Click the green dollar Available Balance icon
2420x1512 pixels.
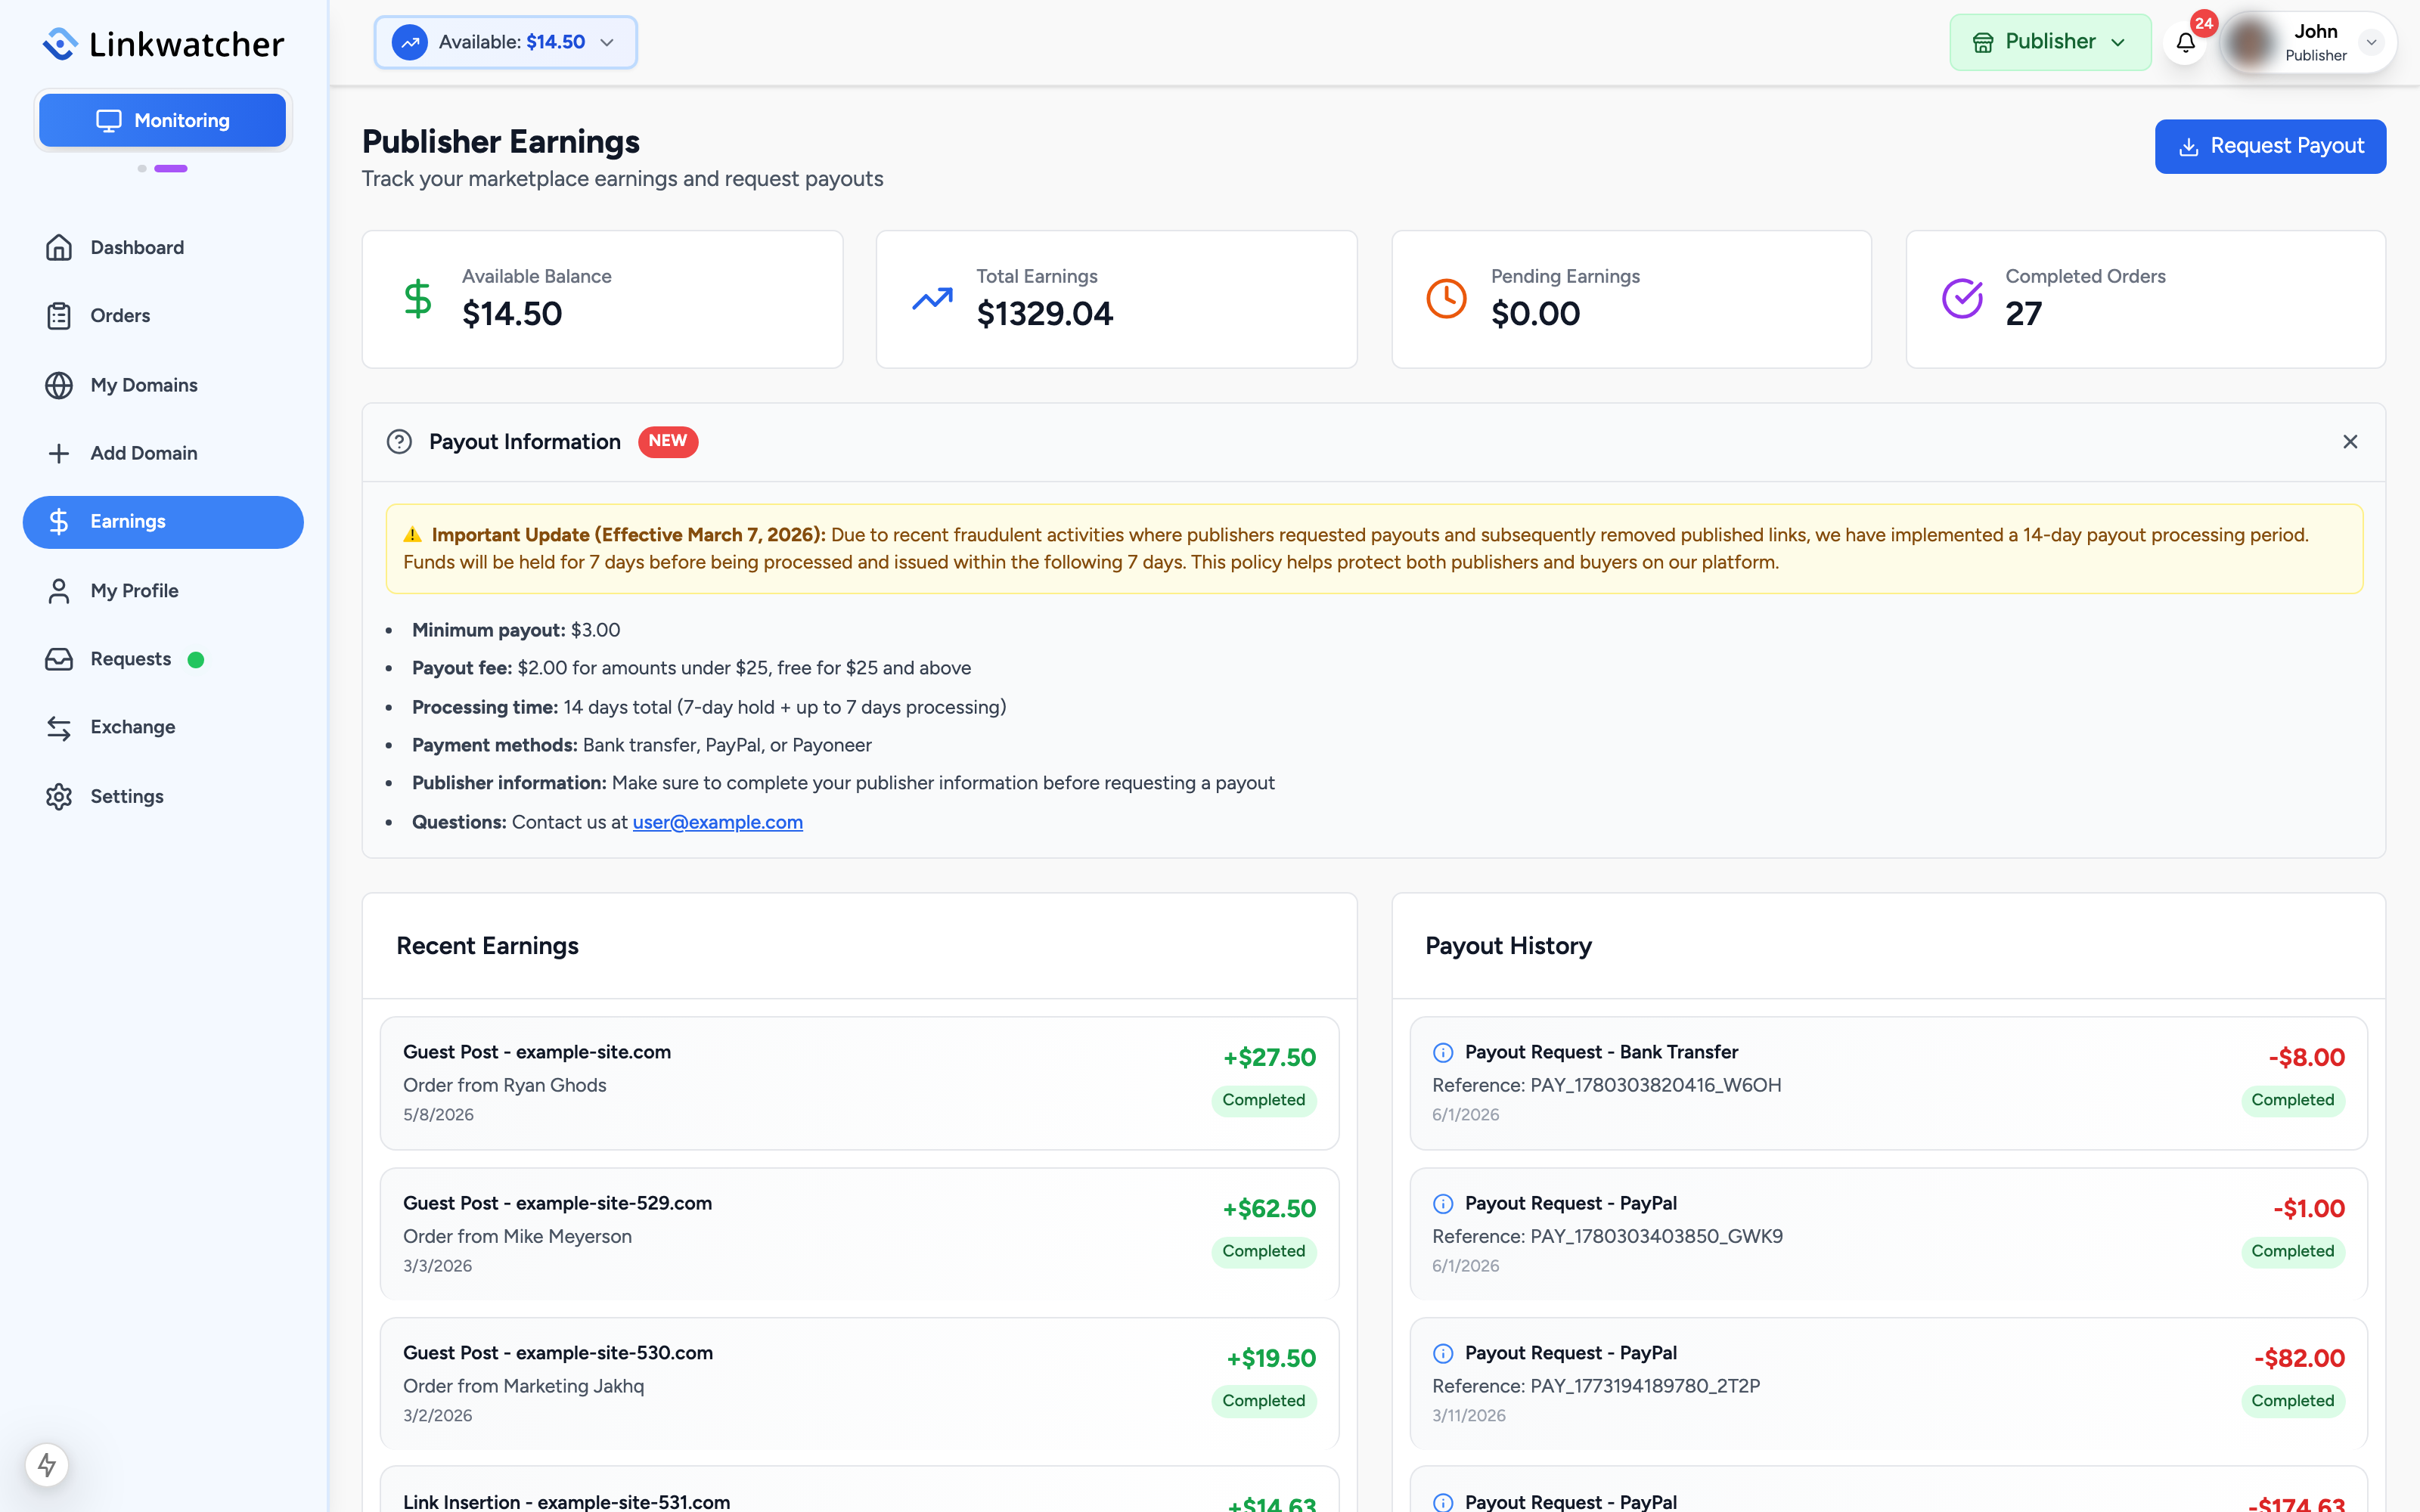pos(418,298)
